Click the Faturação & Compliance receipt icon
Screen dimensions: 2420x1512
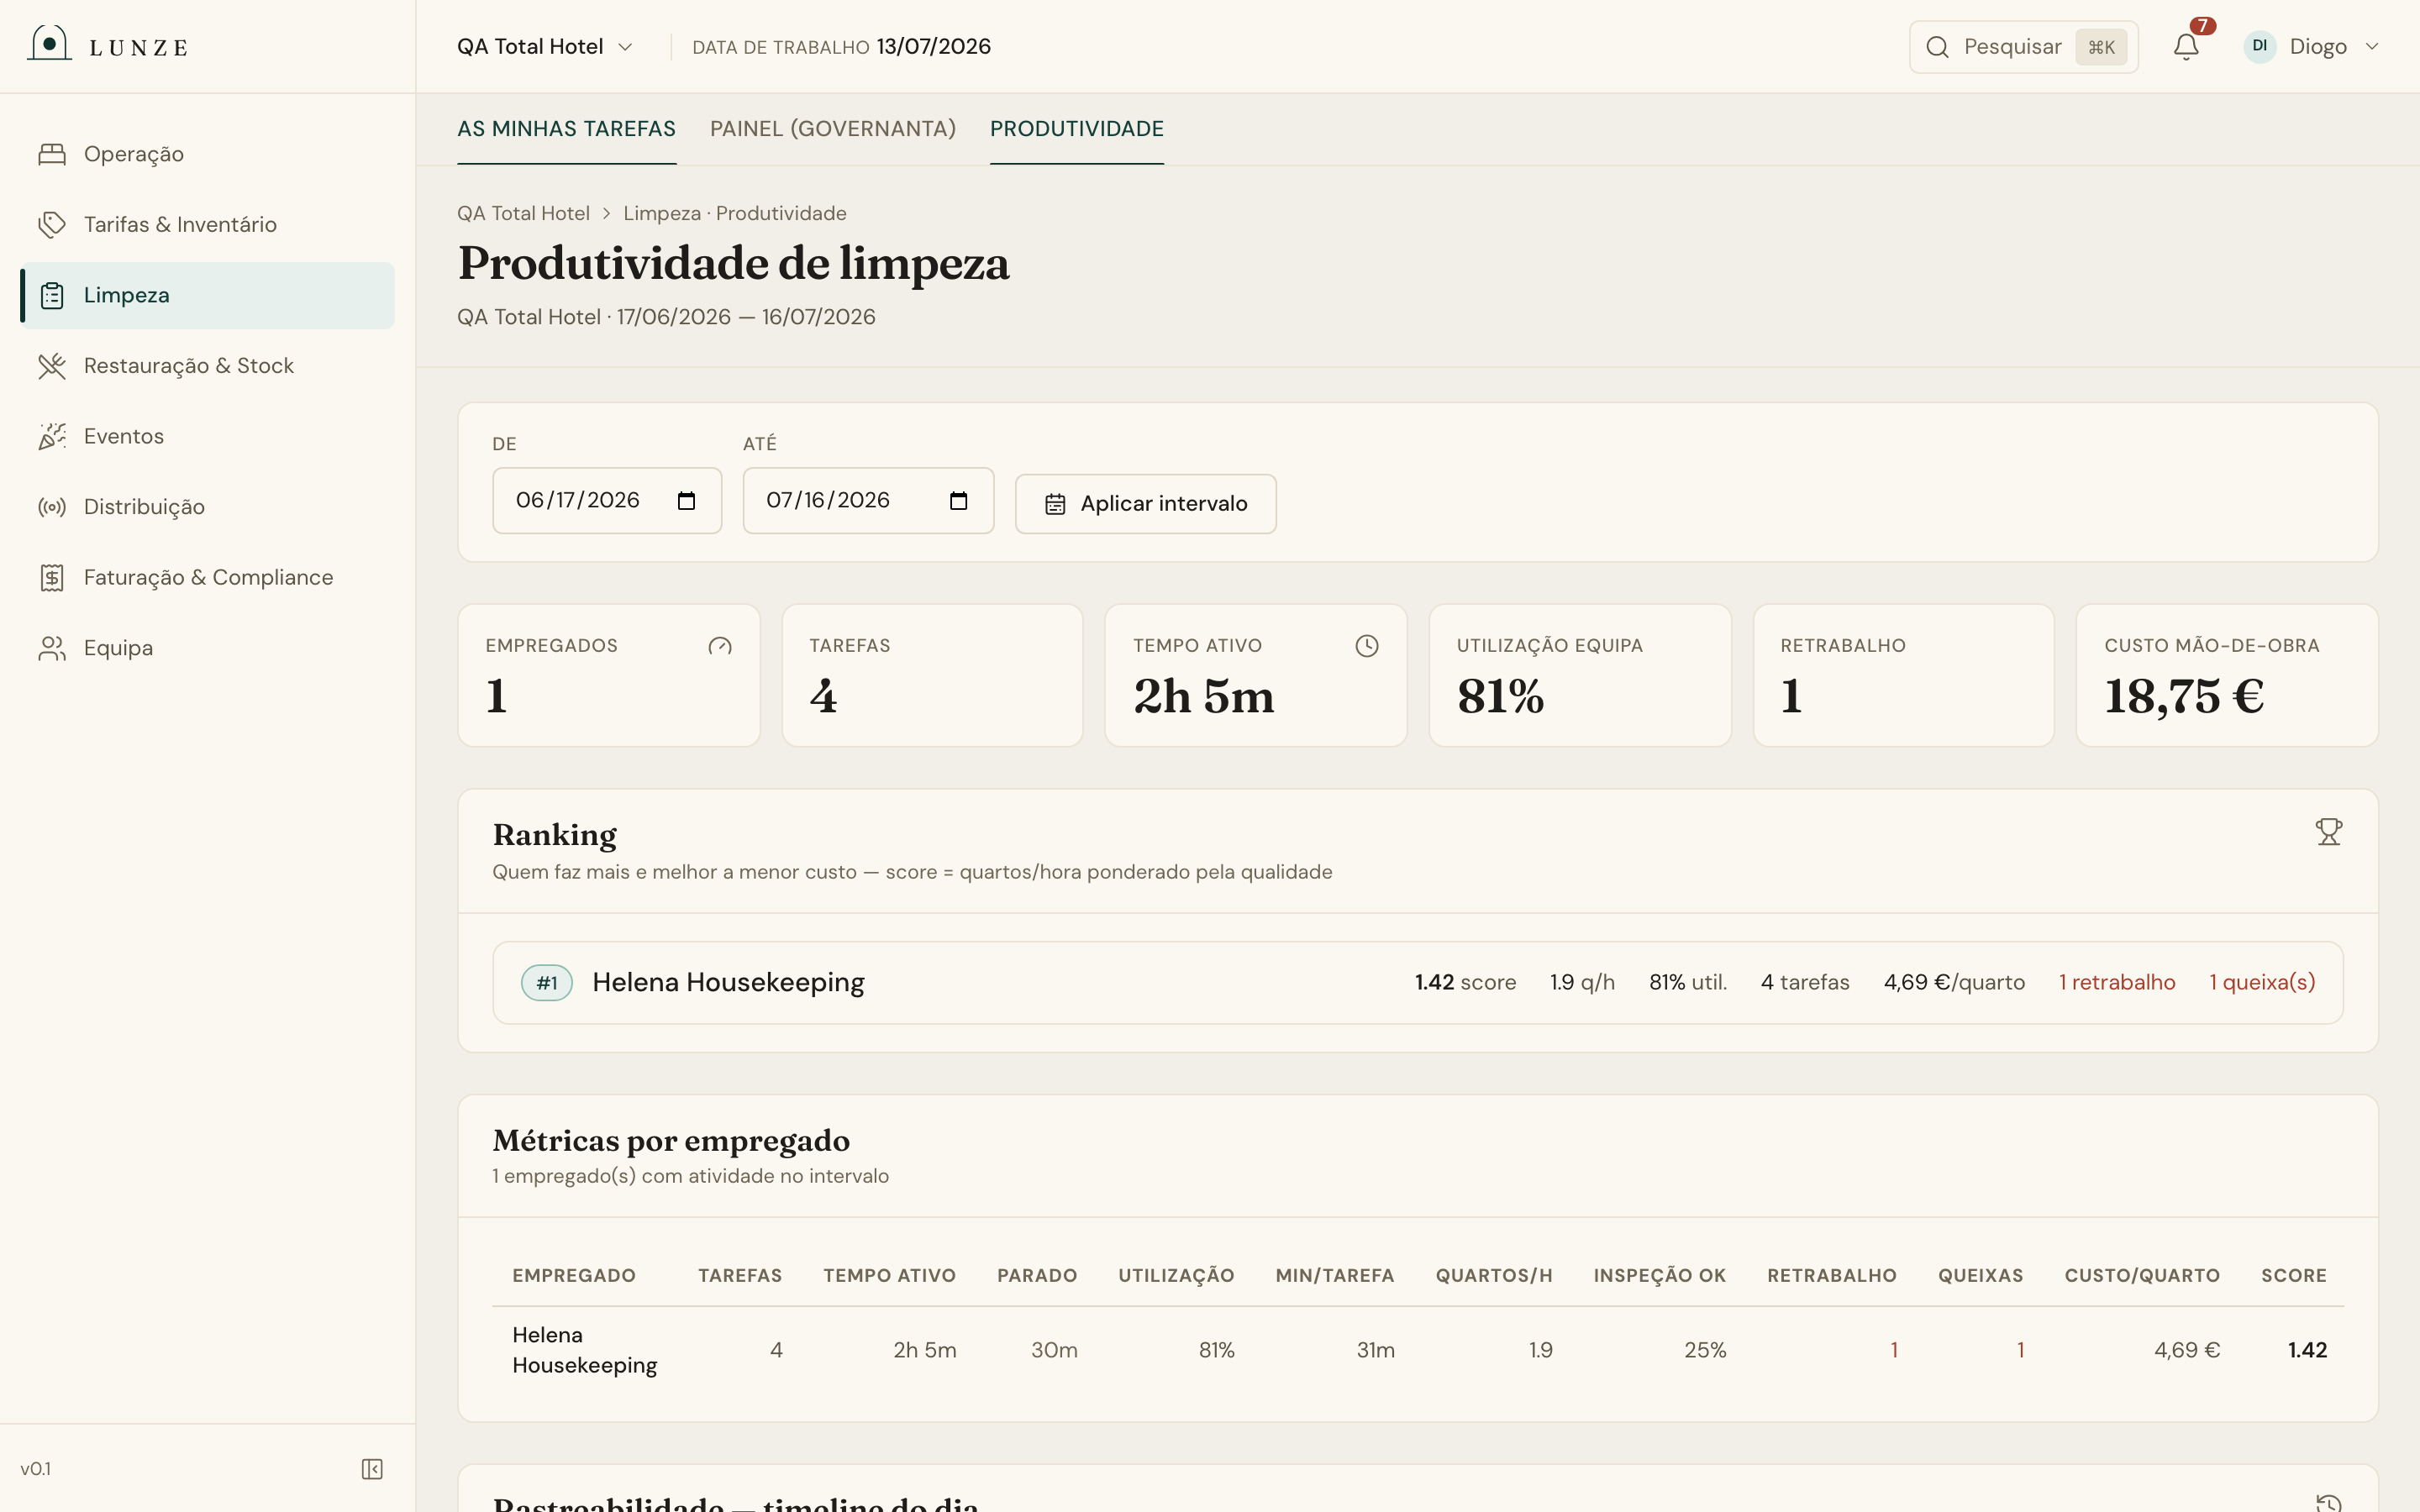click(x=52, y=577)
